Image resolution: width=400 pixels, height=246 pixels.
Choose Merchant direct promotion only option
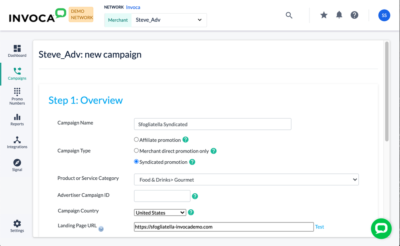tap(137, 151)
